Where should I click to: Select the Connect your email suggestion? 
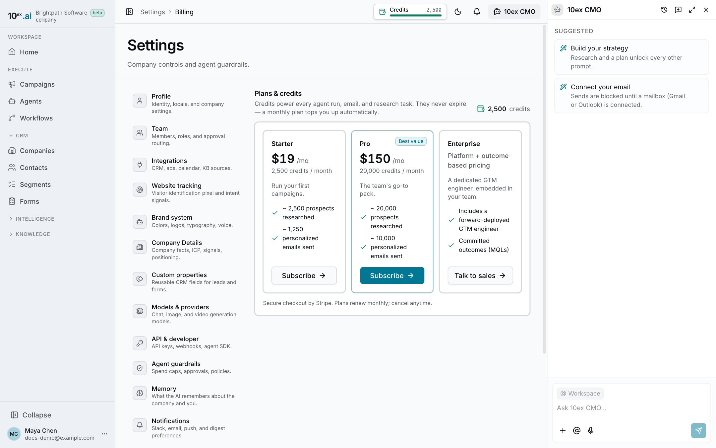click(x=631, y=96)
